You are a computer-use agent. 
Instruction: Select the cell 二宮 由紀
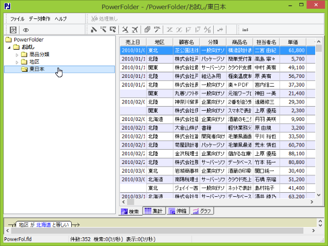pyautogui.click(x=266, y=50)
